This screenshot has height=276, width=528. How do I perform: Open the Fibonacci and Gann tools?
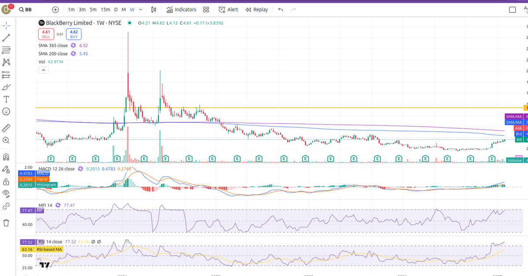[x=6, y=50]
